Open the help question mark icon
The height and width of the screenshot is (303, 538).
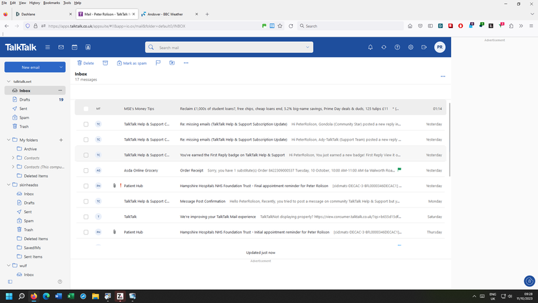(397, 47)
